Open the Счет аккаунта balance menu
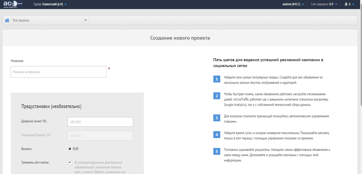Screen dimensions: 362x174 coord(324,4)
